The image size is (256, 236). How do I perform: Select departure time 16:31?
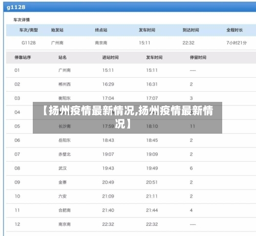[x=152, y=84]
